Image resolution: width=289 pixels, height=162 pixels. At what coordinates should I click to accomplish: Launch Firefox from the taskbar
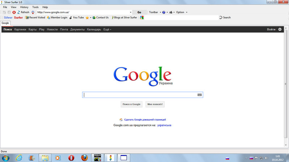[x=85, y=158]
